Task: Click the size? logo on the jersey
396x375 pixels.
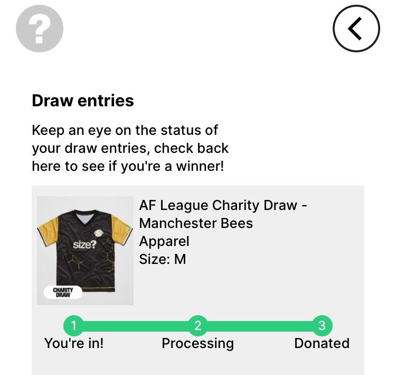Action: (x=84, y=245)
